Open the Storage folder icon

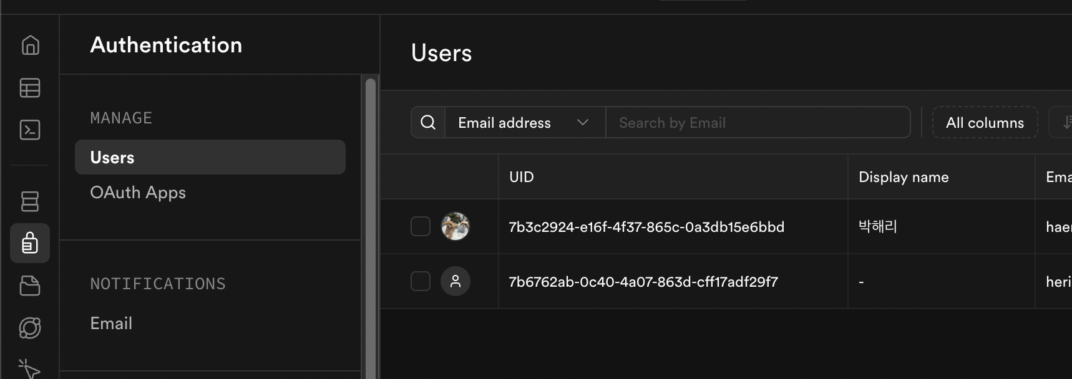tap(30, 285)
